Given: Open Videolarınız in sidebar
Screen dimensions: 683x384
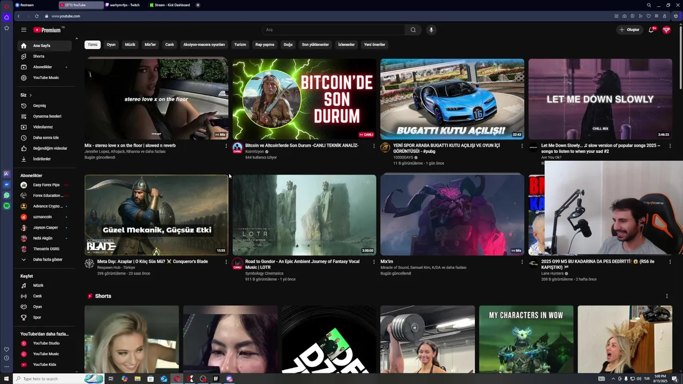Looking at the screenshot, I should tap(45, 127).
